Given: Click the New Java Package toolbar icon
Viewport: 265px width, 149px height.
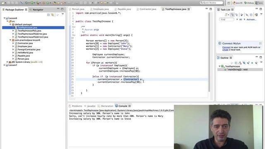Looking at the screenshot, I should click(x=43, y=3).
